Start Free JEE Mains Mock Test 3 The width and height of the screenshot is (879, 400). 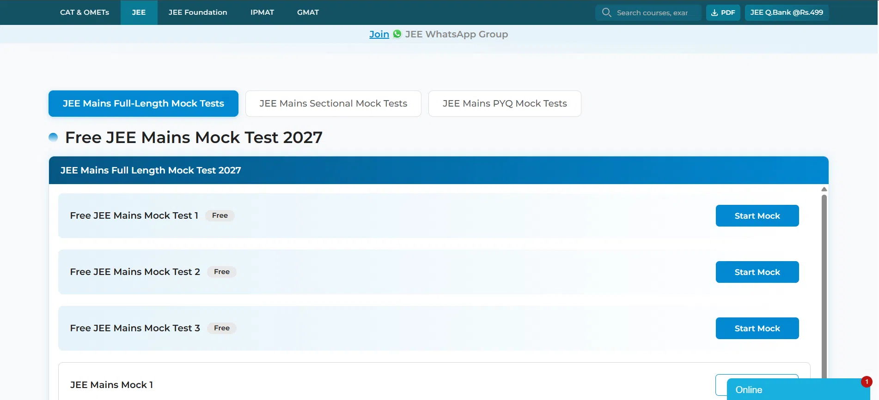(x=757, y=328)
